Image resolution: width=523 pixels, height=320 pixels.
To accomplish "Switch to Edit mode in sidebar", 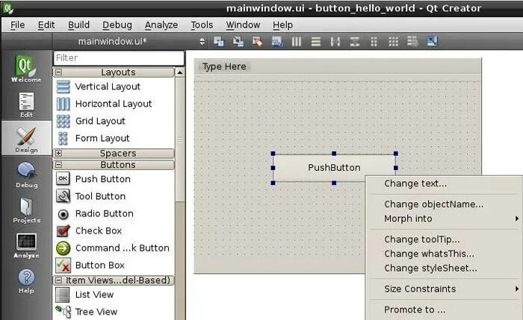I will coord(26,104).
